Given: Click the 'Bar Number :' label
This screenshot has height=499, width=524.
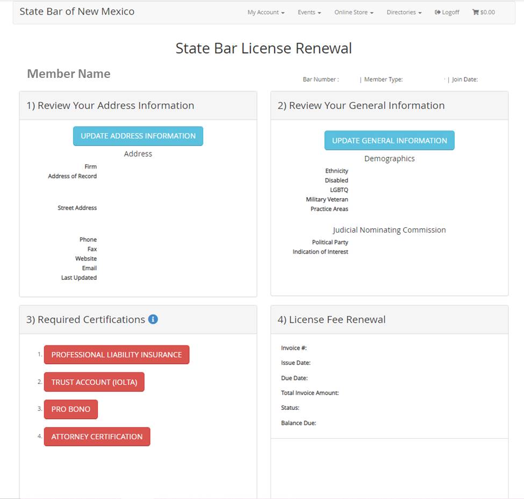Looking at the screenshot, I should coord(321,79).
